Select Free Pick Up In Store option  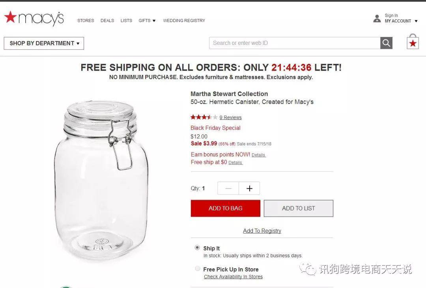tap(198, 269)
